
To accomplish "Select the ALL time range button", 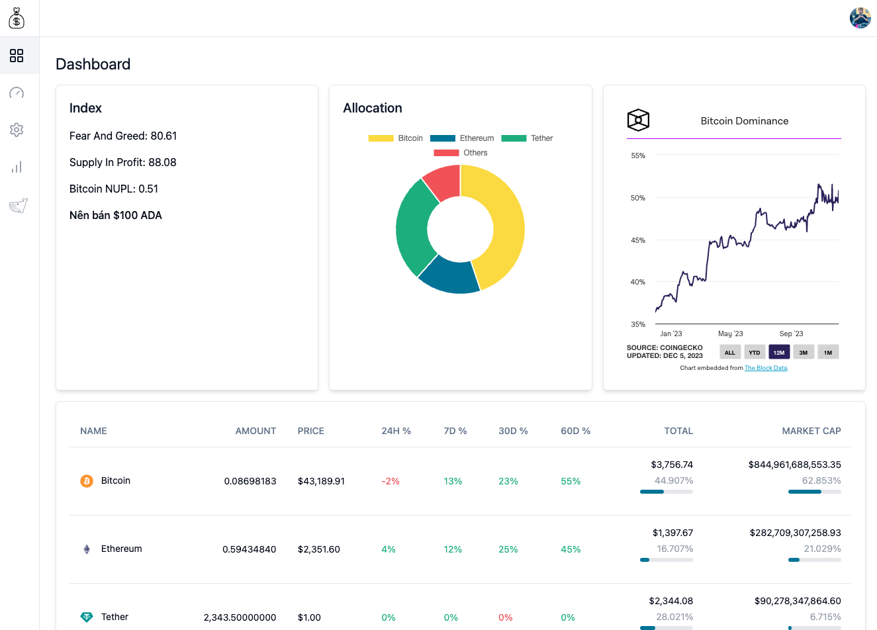I will (730, 353).
